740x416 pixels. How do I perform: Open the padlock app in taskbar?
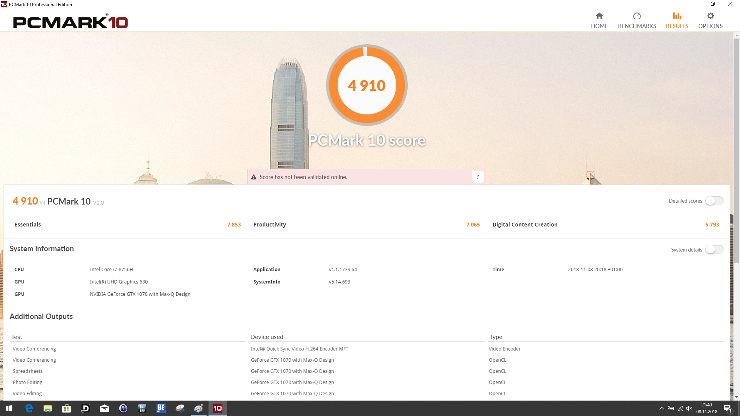(x=123, y=408)
